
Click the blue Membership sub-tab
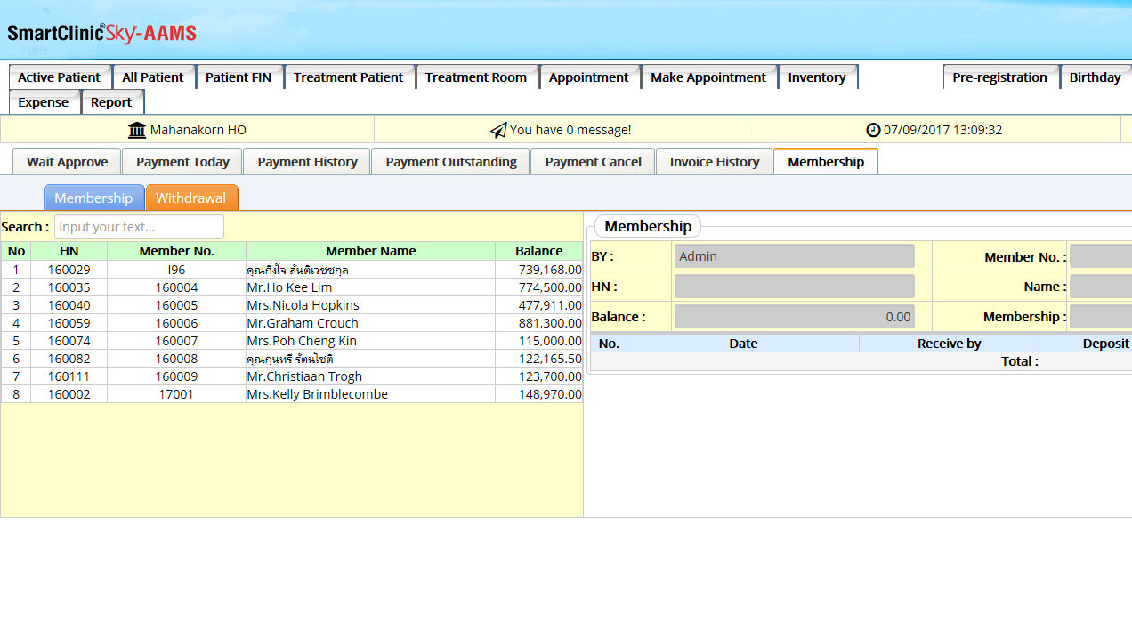[x=93, y=198]
